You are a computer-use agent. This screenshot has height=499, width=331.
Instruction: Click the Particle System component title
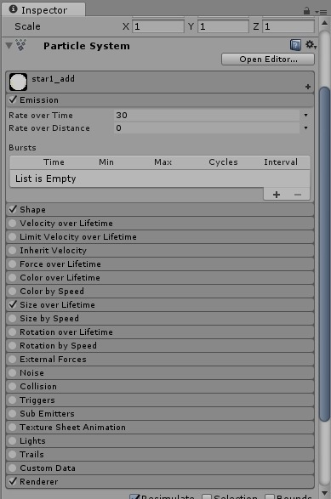click(x=87, y=46)
